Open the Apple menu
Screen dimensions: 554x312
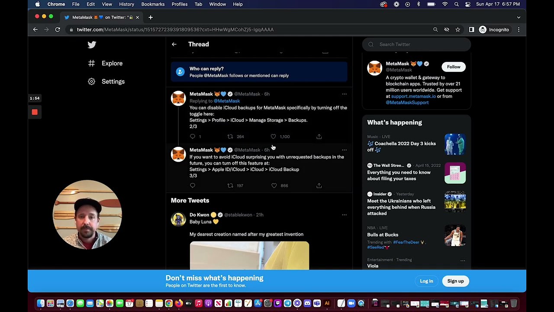point(38,4)
